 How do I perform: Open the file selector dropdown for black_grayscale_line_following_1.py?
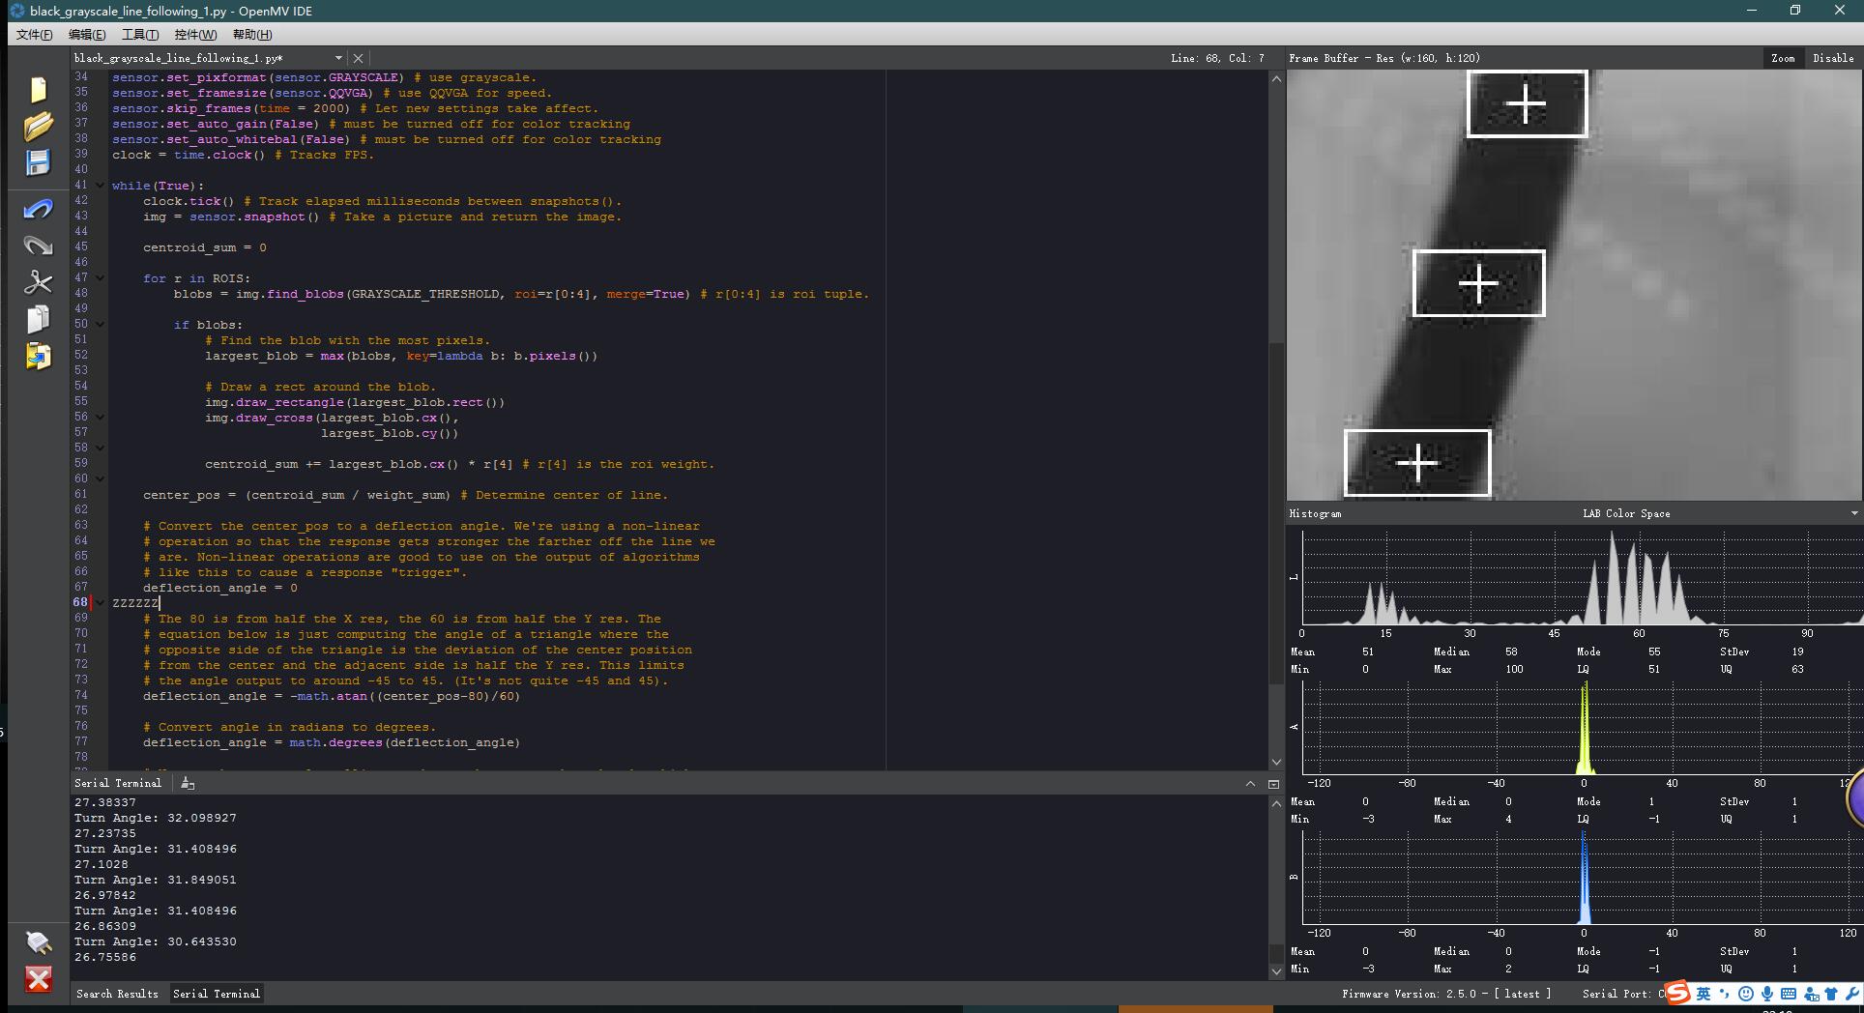(337, 58)
